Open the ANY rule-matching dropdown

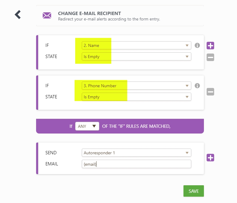coord(87,126)
